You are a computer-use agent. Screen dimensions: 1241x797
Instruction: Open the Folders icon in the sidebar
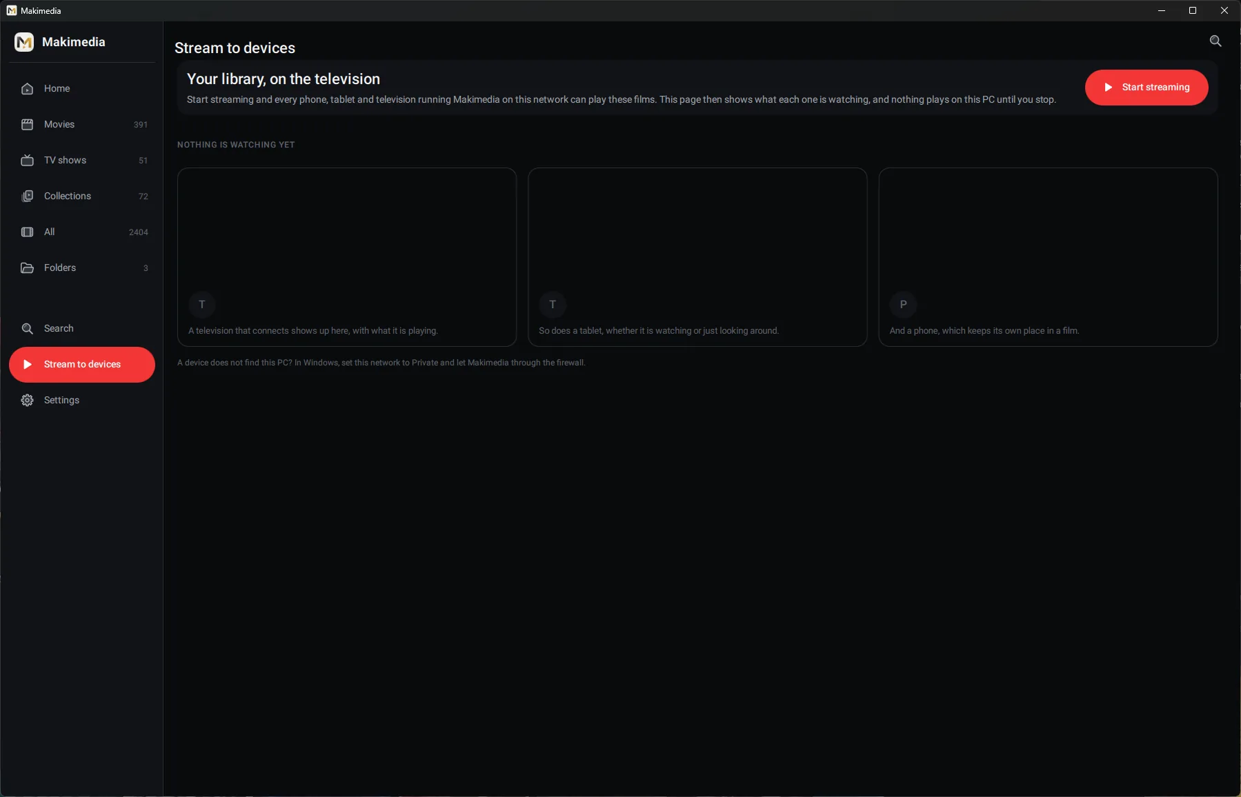pos(28,268)
